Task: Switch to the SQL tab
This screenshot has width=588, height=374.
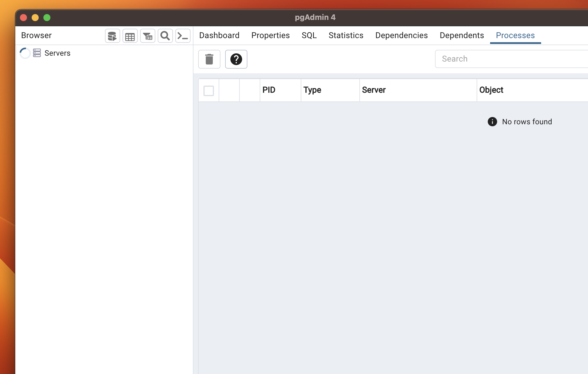Action: click(x=309, y=35)
